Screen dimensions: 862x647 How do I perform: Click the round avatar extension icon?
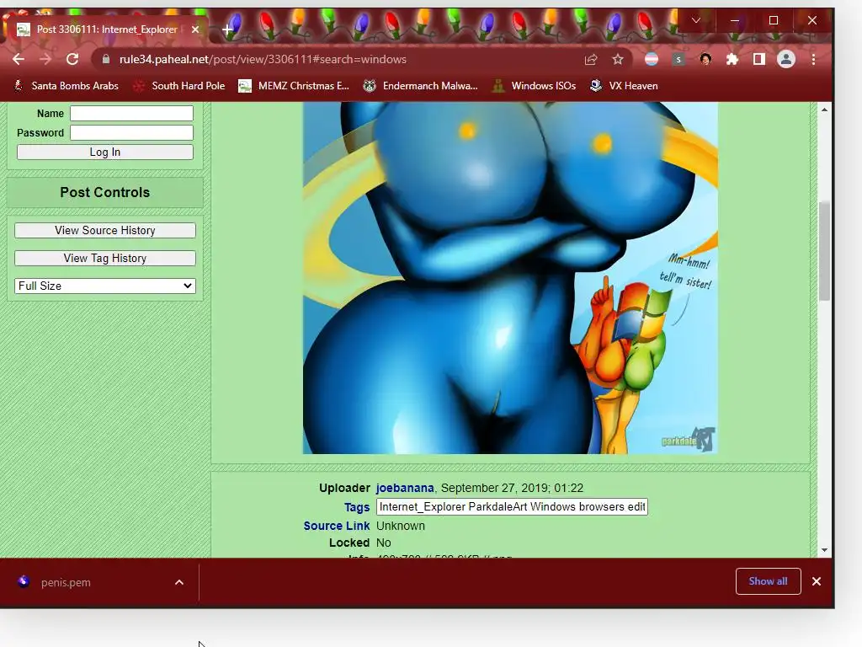coord(705,60)
